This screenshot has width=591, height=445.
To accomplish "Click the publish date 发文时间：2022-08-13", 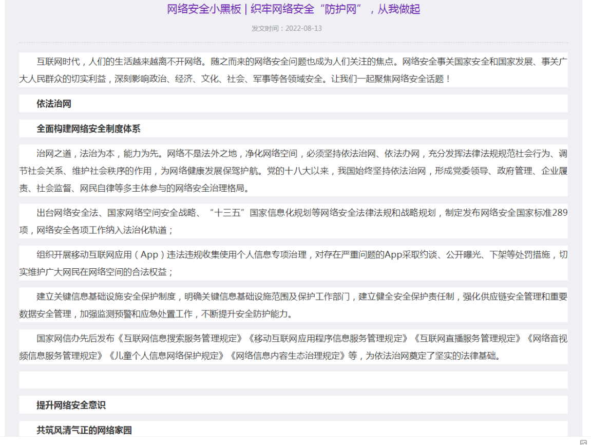I will pos(287,28).
